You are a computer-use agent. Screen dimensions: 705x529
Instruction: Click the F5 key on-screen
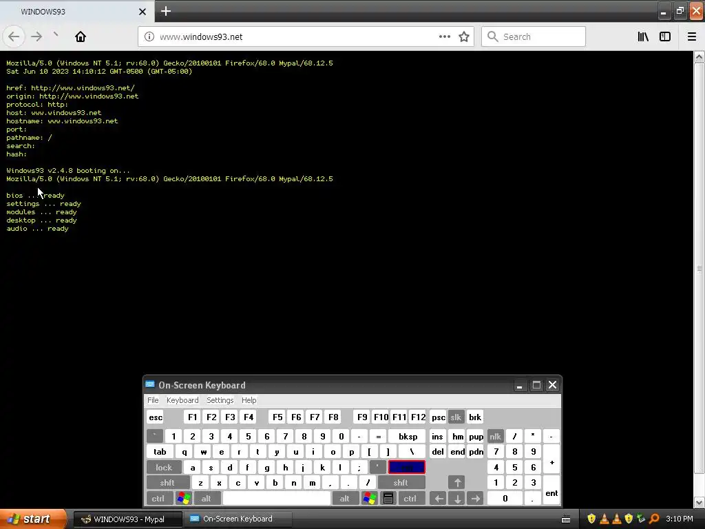click(x=278, y=417)
